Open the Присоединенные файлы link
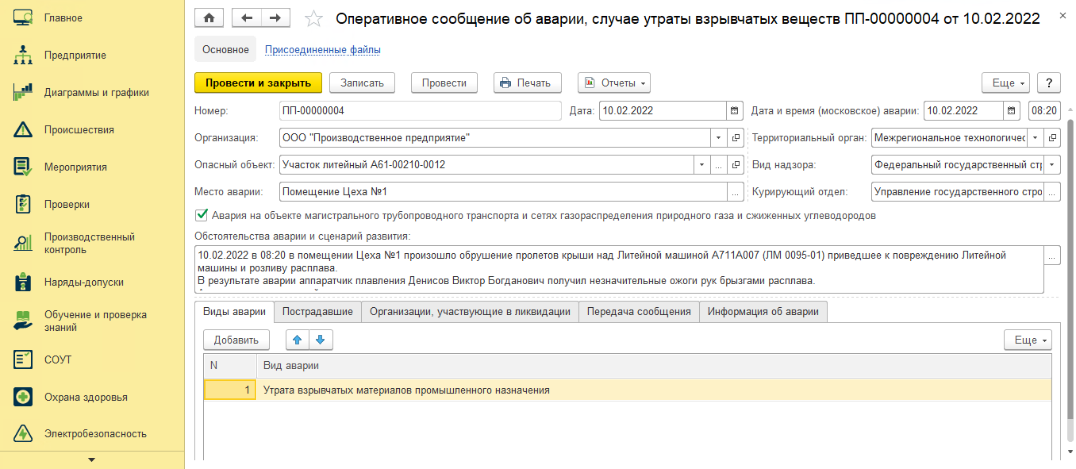 [322, 49]
